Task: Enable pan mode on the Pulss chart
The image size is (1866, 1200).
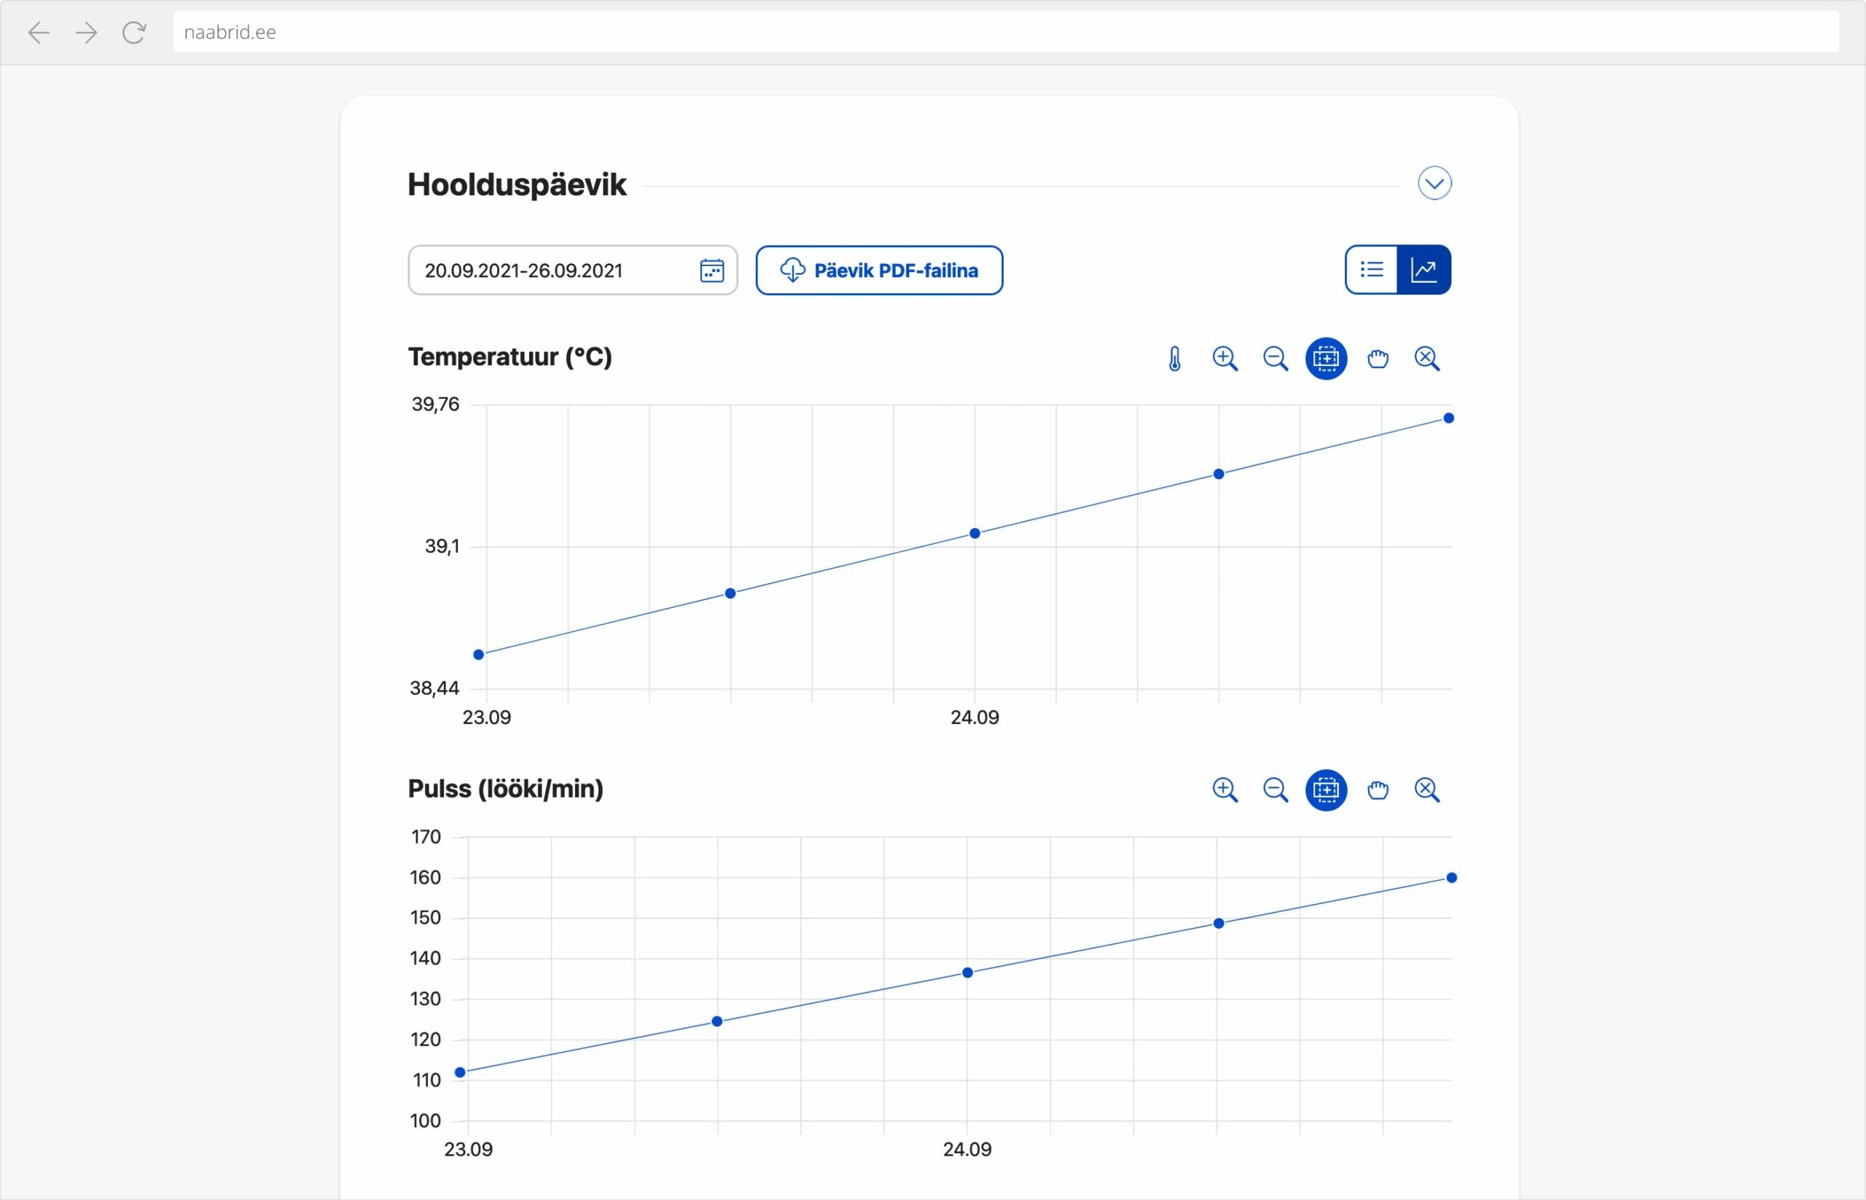Action: pos(1377,790)
